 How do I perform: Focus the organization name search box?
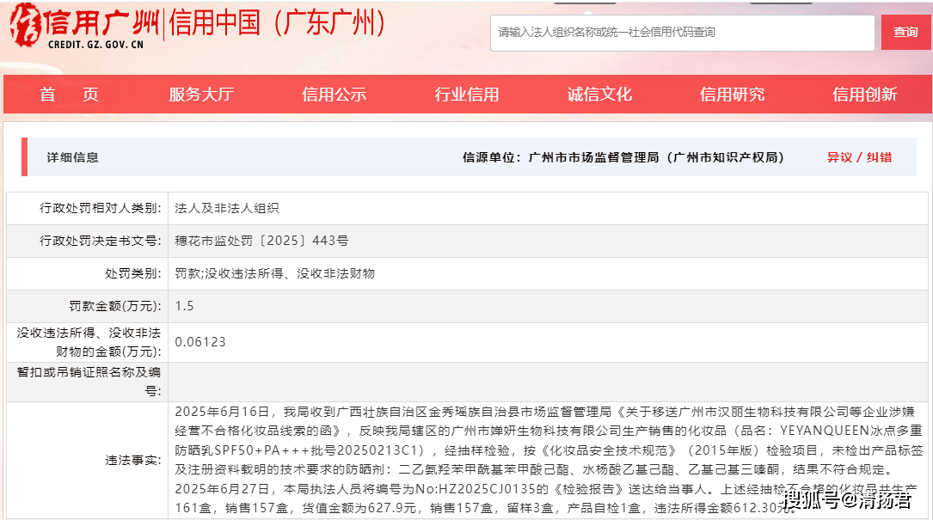pos(682,33)
